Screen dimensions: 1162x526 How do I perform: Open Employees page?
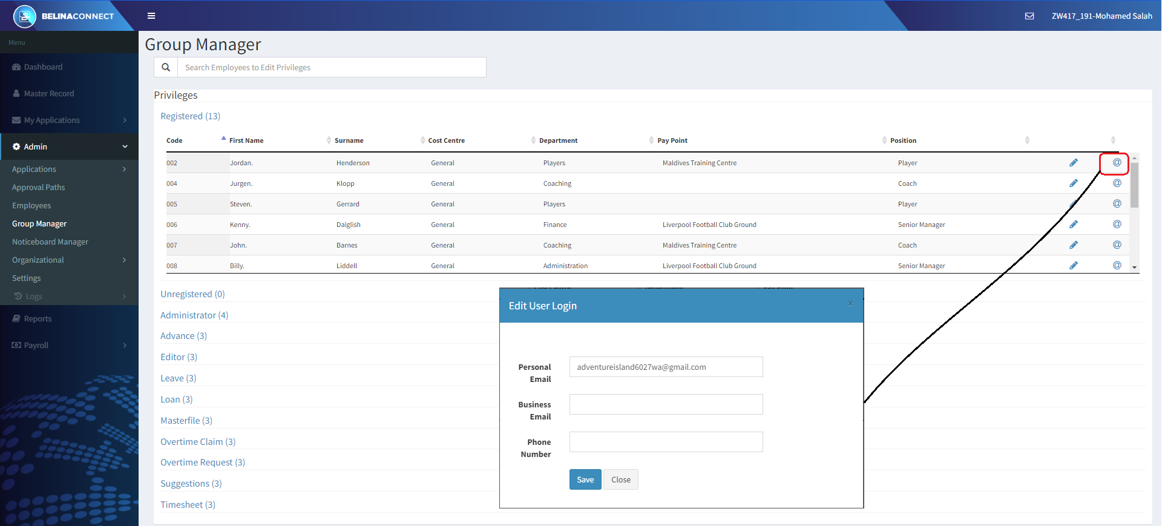click(x=31, y=206)
